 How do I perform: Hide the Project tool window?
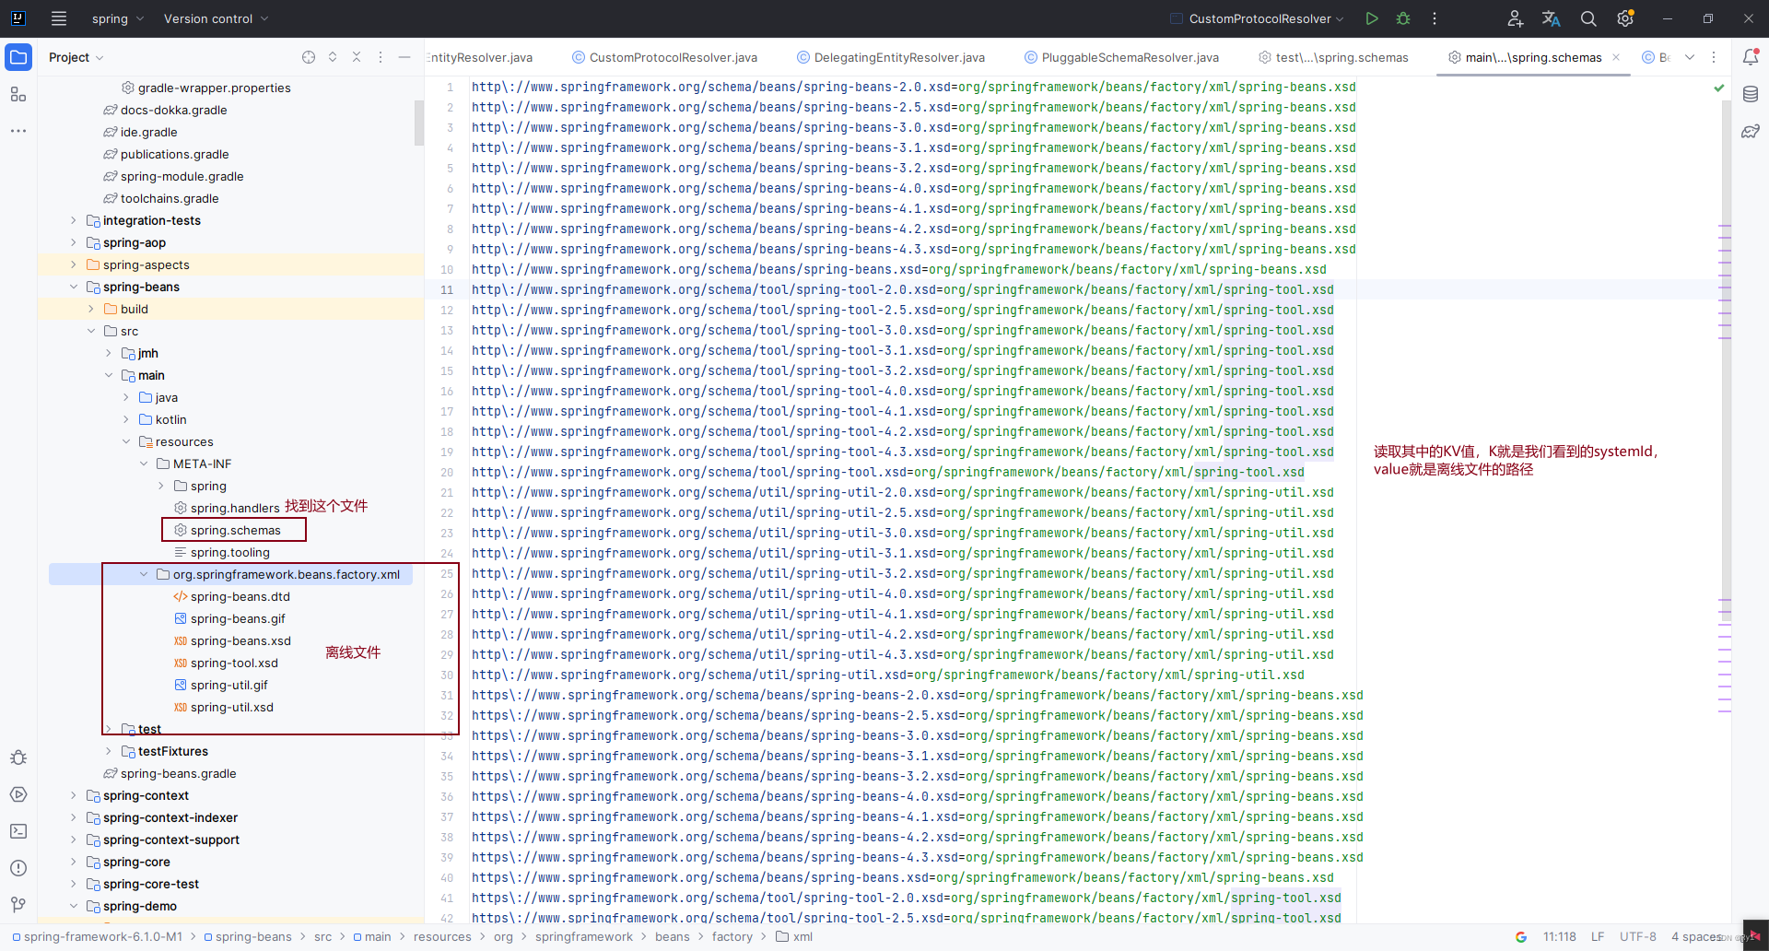tap(404, 57)
